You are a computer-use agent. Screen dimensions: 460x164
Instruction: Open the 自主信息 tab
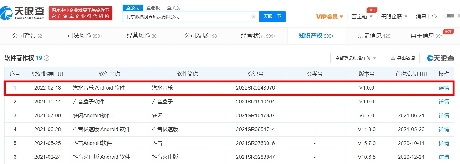[x=427, y=36]
